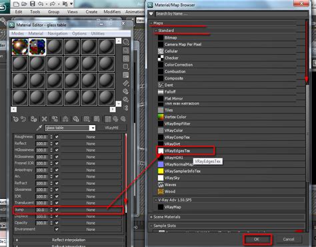Open Material Editor Options icon
This screenshot has width=316, height=247.
click(126, 91)
